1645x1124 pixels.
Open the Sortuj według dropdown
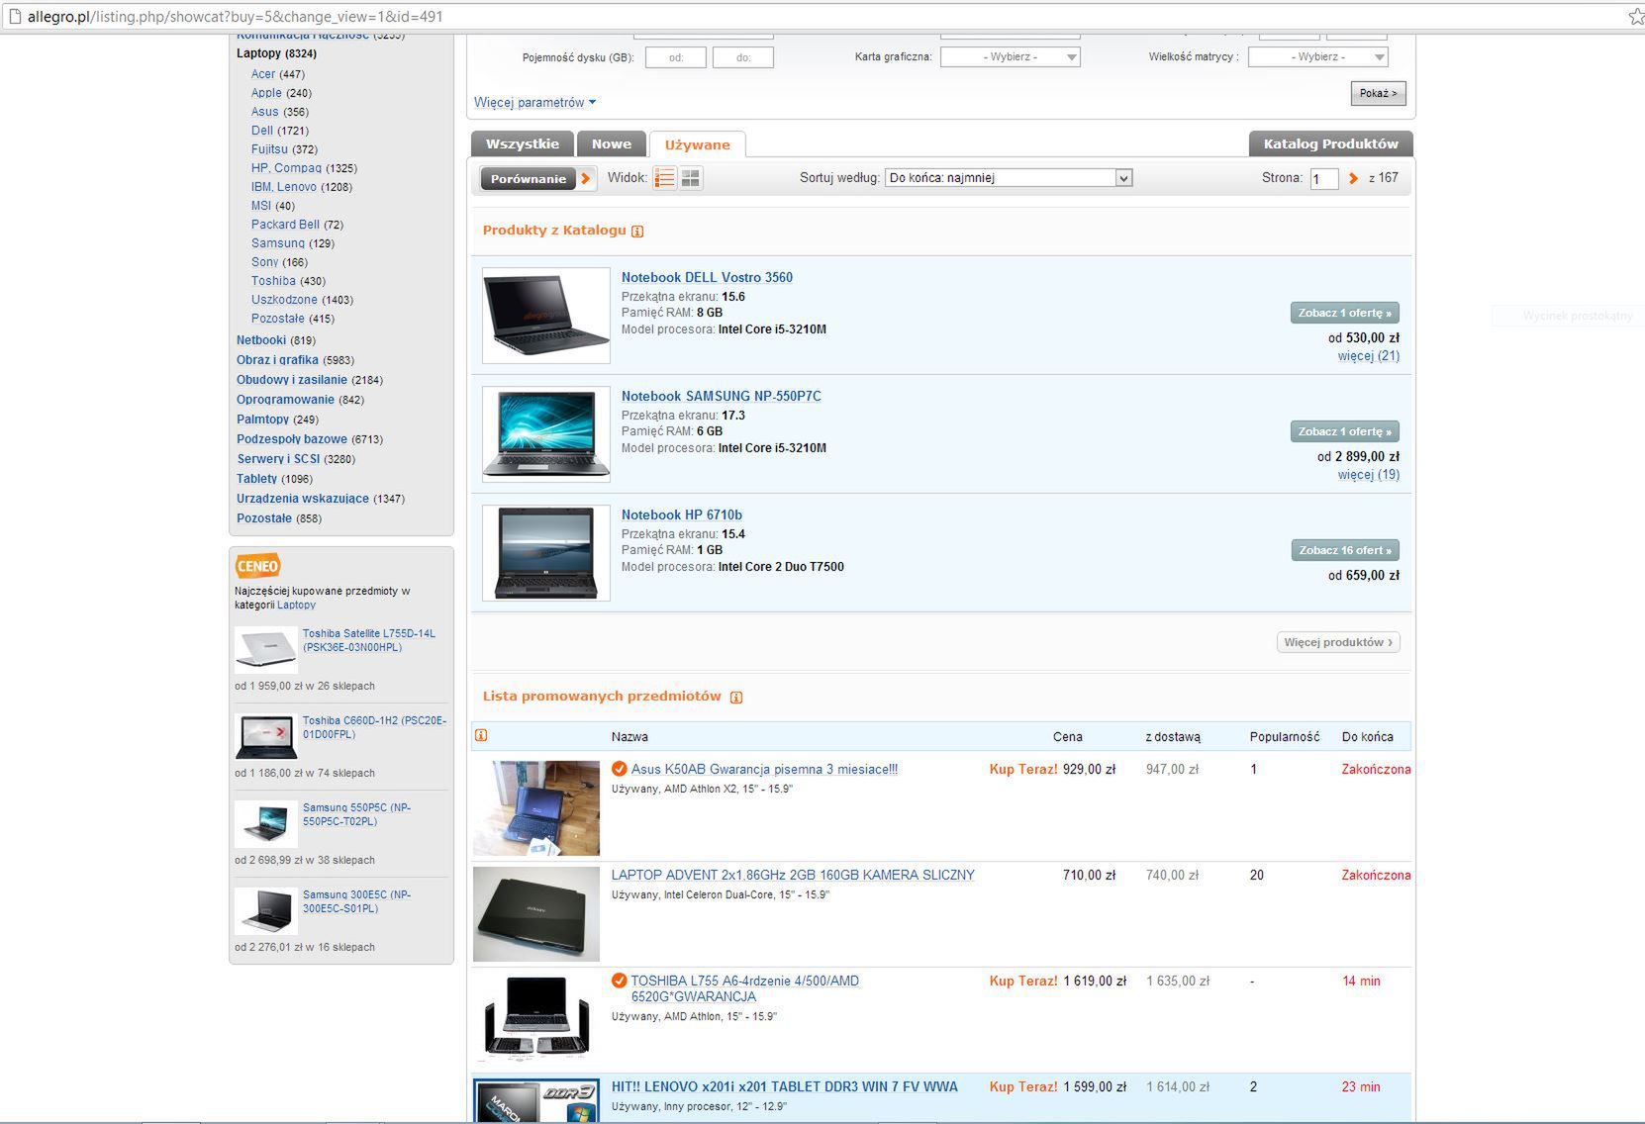1008,178
